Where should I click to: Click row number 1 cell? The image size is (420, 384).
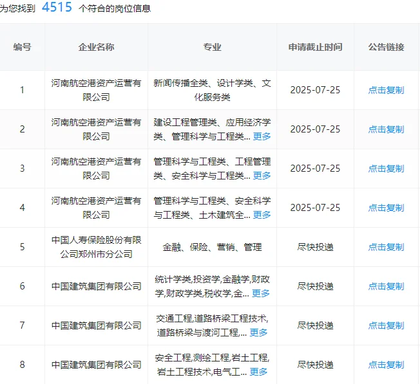point(23,90)
